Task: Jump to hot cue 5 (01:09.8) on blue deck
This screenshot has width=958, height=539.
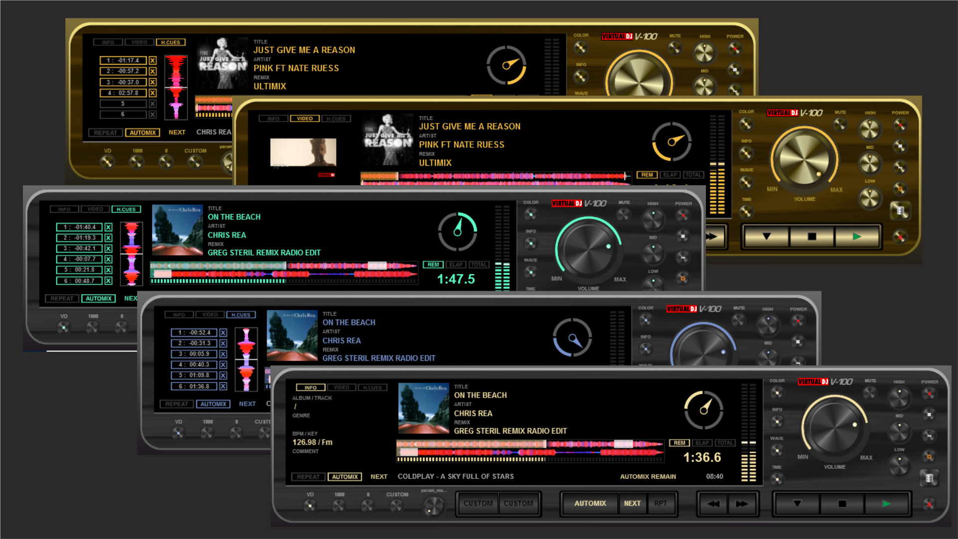Action: pyautogui.click(x=194, y=375)
